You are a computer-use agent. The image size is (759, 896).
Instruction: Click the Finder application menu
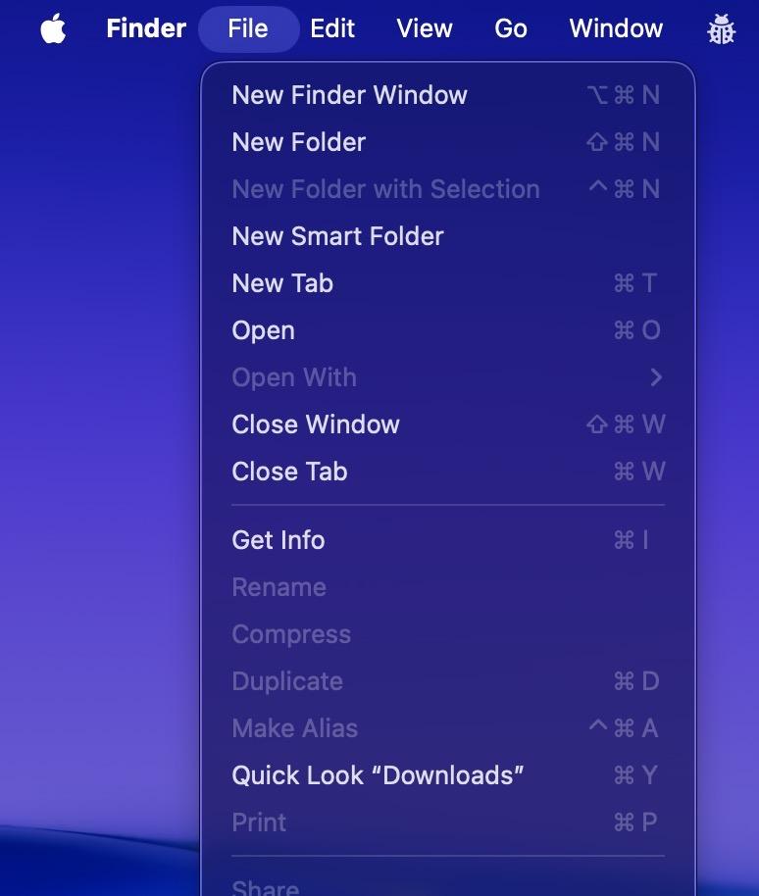(x=146, y=28)
